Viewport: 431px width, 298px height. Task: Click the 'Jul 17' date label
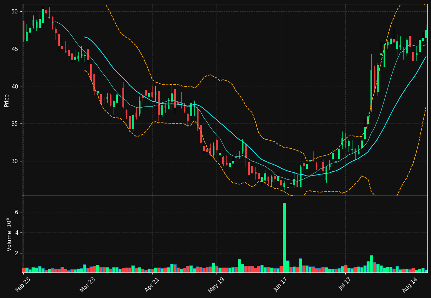point(345,284)
